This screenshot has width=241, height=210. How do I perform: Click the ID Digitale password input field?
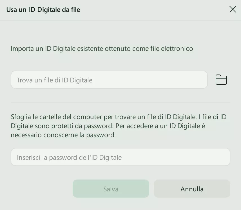click(120, 157)
